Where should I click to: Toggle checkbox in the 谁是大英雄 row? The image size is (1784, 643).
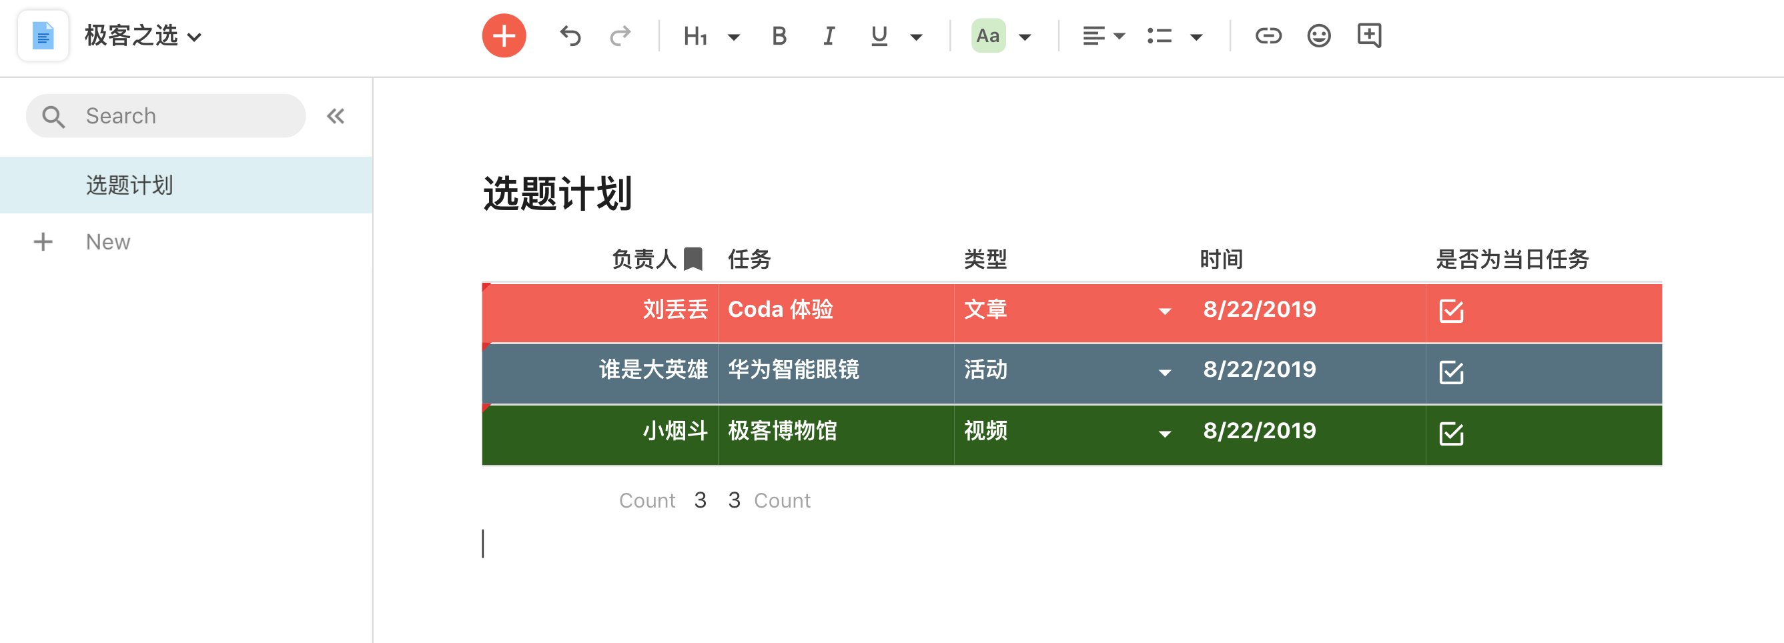click(x=1451, y=372)
